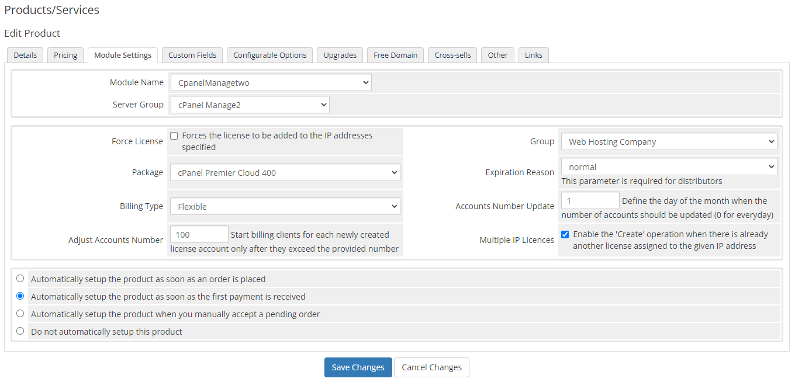The height and width of the screenshot is (382, 795).
Task: Uncheck the Multiple IP Licences checkbox
Action: [565, 234]
